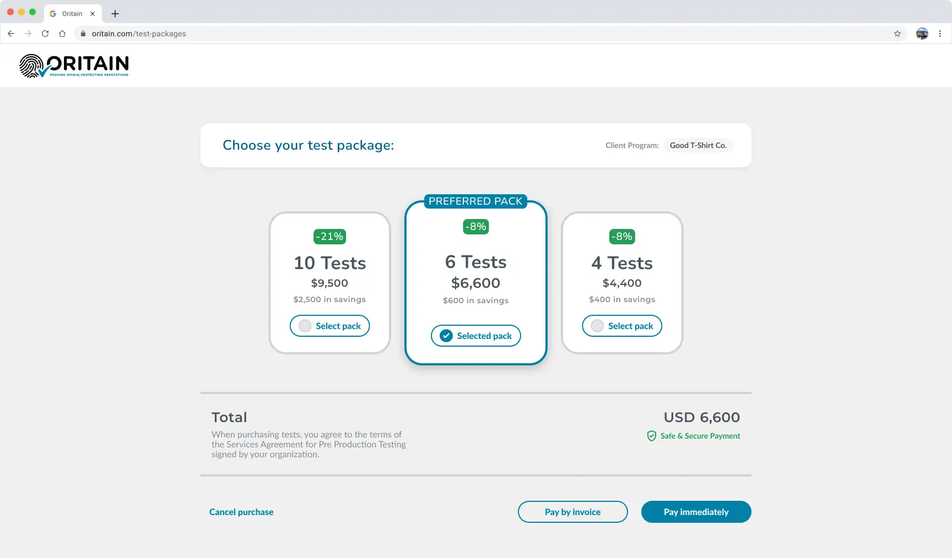
Task: Open the Chrome three-dot menu
Action: [940, 34]
